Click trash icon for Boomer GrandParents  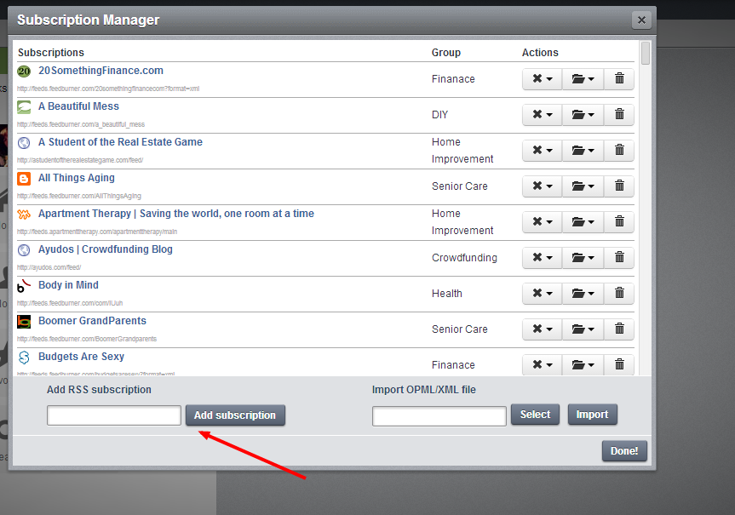tap(619, 329)
